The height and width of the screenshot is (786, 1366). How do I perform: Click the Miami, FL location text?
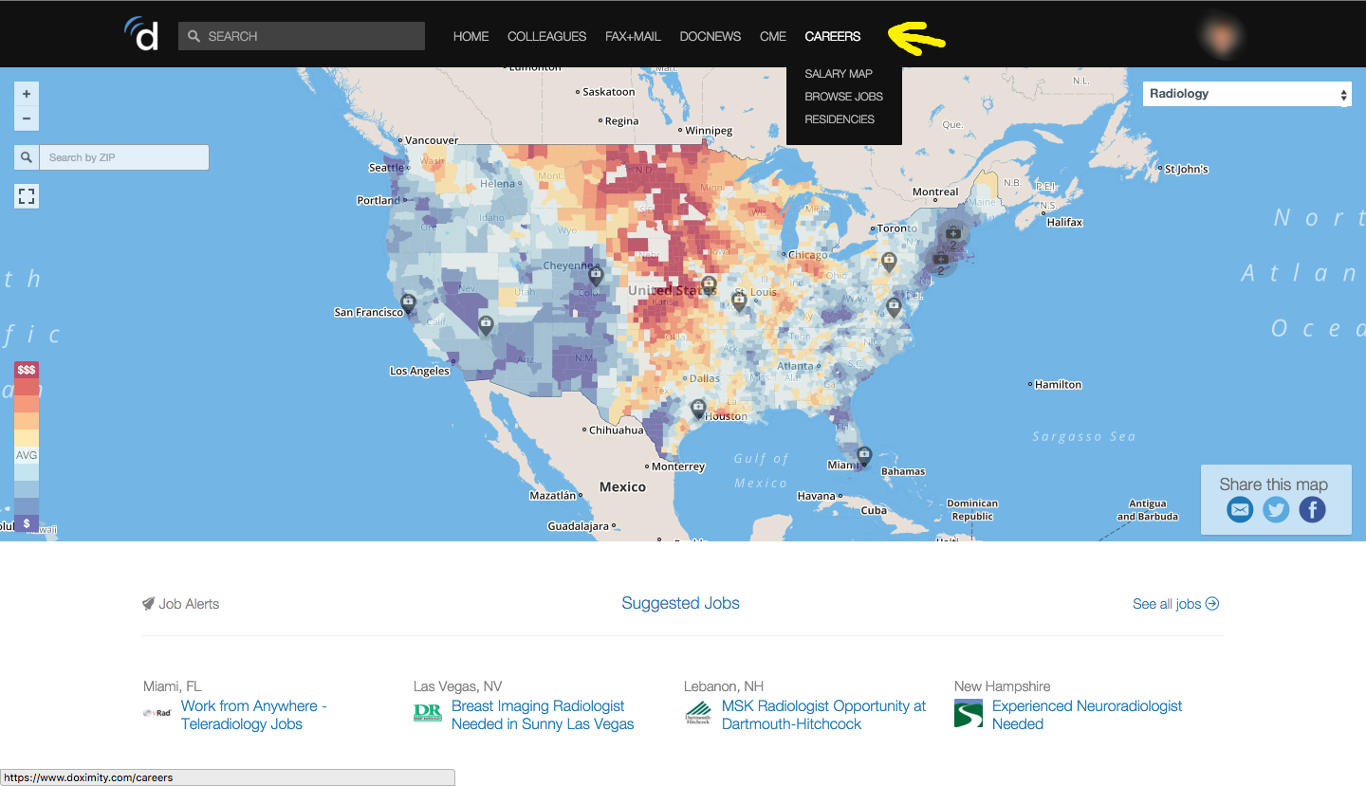[x=172, y=686]
